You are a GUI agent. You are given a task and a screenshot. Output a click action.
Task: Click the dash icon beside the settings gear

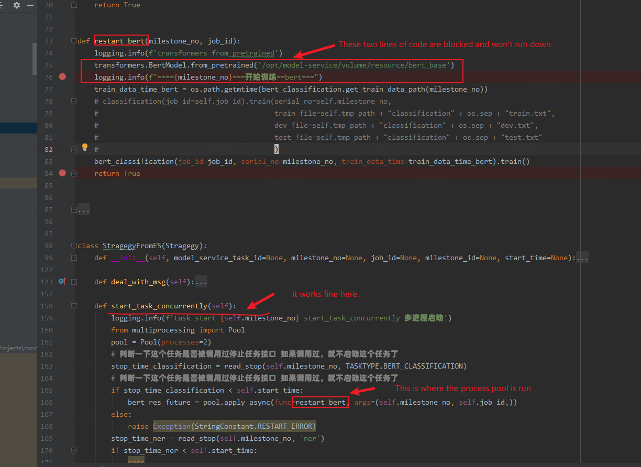click(x=30, y=6)
